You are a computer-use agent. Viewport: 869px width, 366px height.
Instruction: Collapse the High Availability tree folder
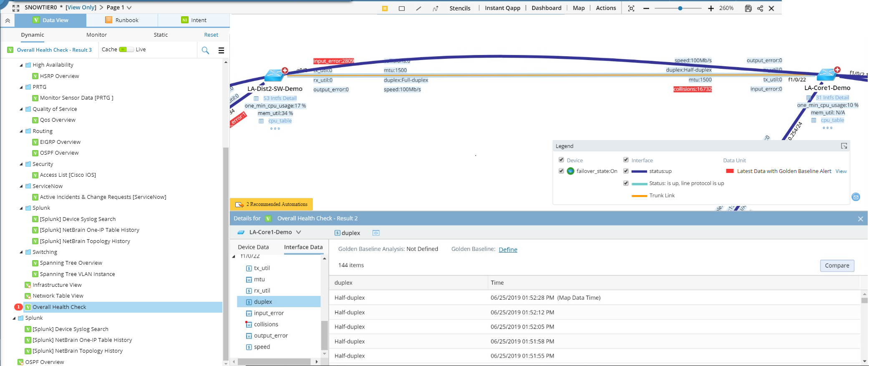click(x=21, y=65)
